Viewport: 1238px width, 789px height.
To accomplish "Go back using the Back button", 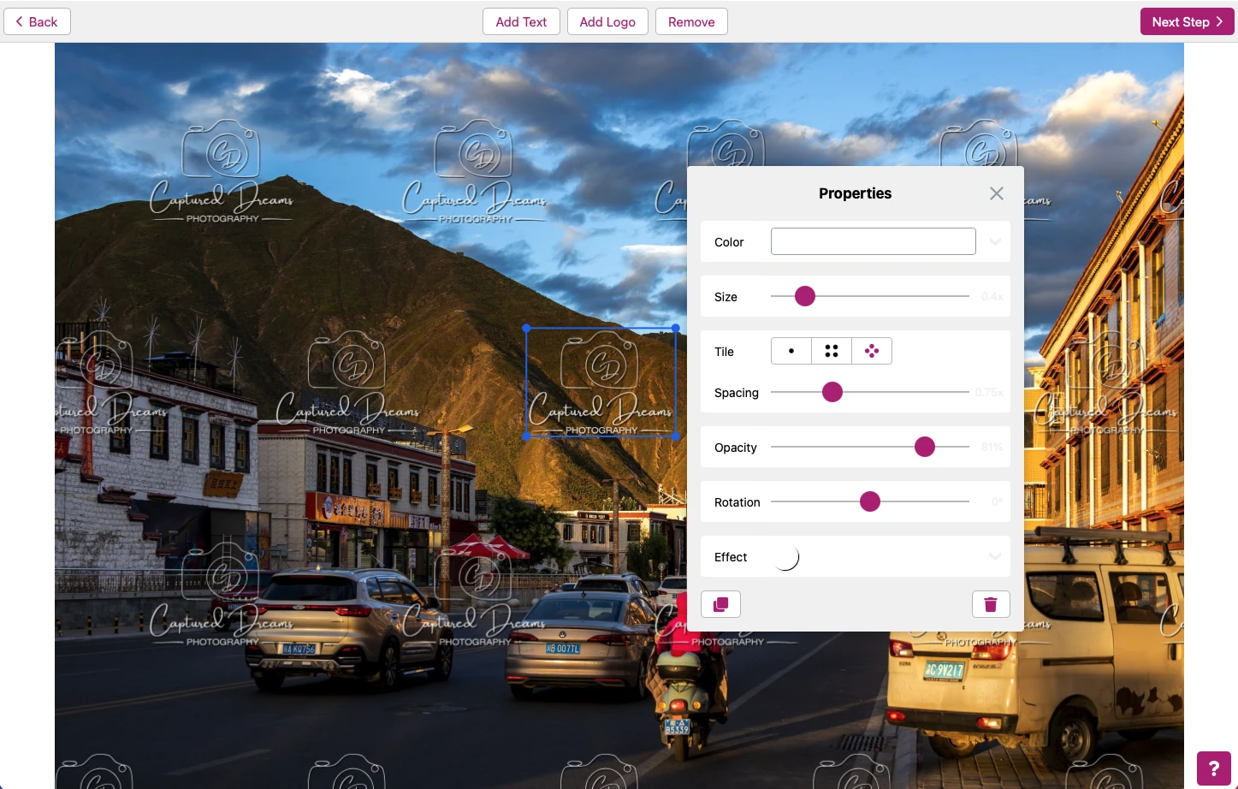I will [x=37, y=22].
